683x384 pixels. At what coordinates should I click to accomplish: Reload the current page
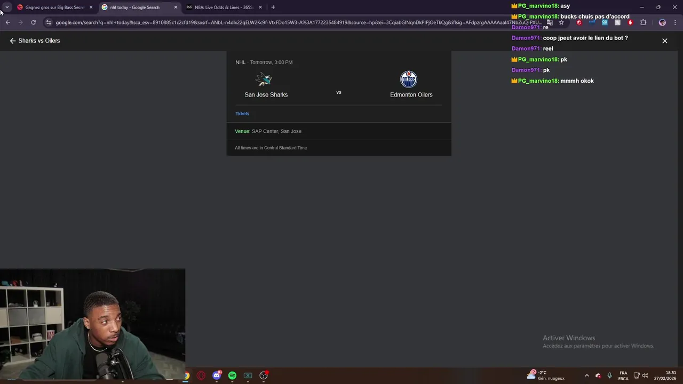(33, 22)
